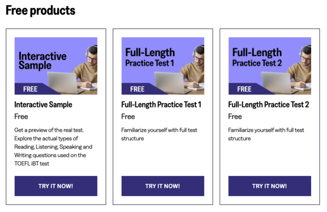Screen dimensions: 327x212
Task: Click the Free products section heading
Action: click(x=40, y=10)
